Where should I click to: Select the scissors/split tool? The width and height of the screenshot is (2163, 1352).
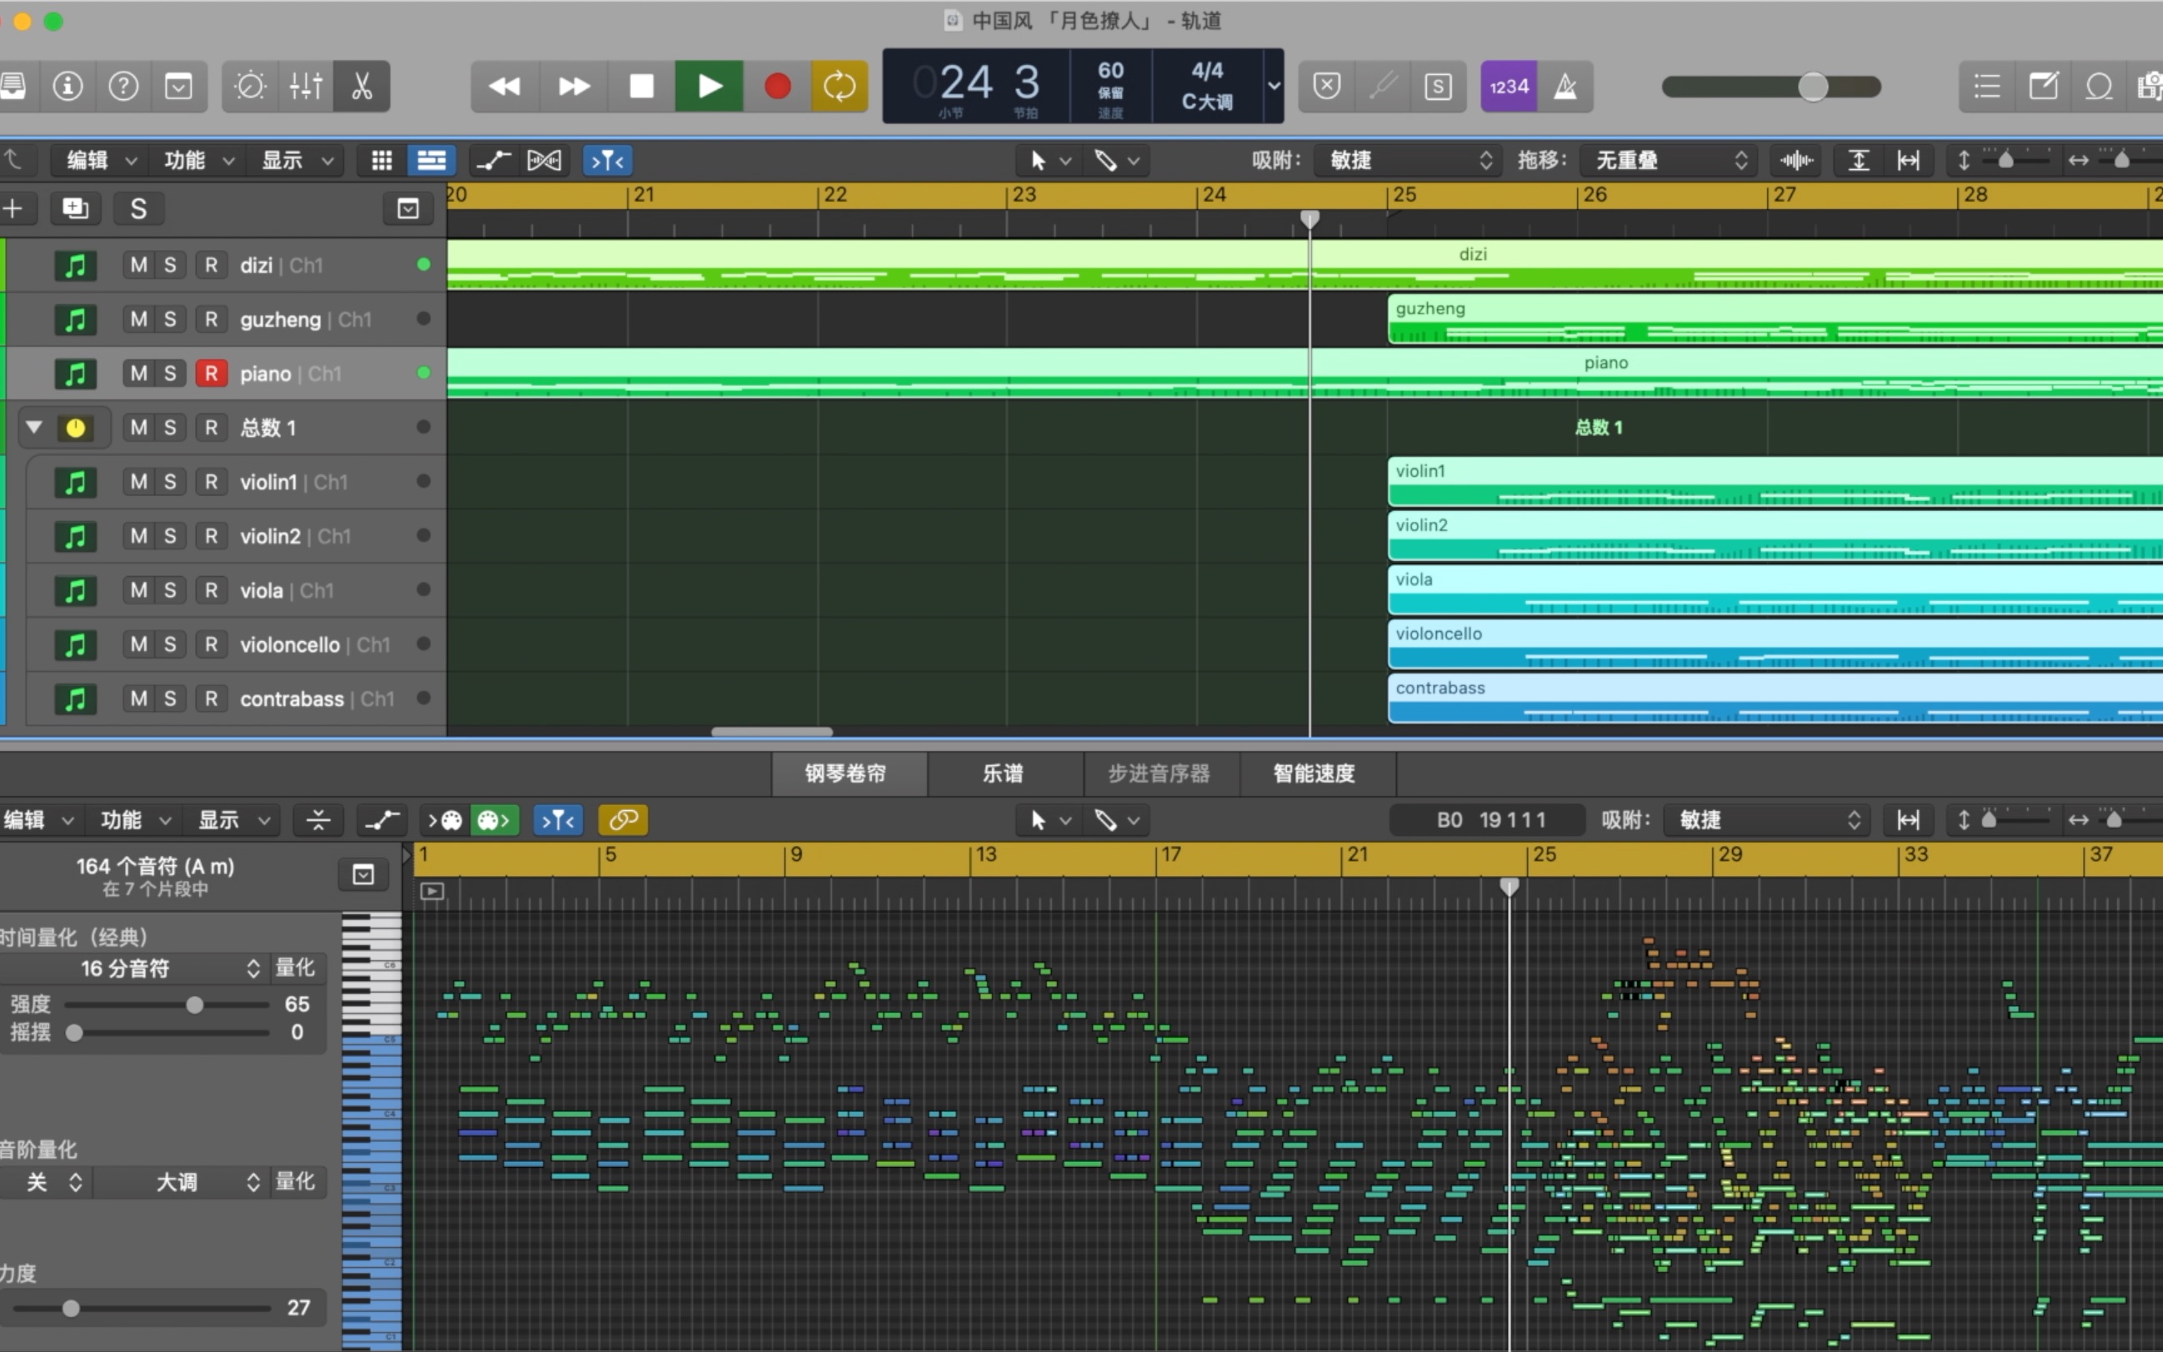tap(363, 84)
